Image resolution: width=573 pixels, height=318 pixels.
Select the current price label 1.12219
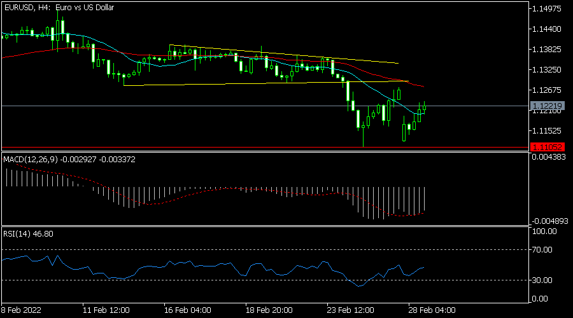coord(547,106)
